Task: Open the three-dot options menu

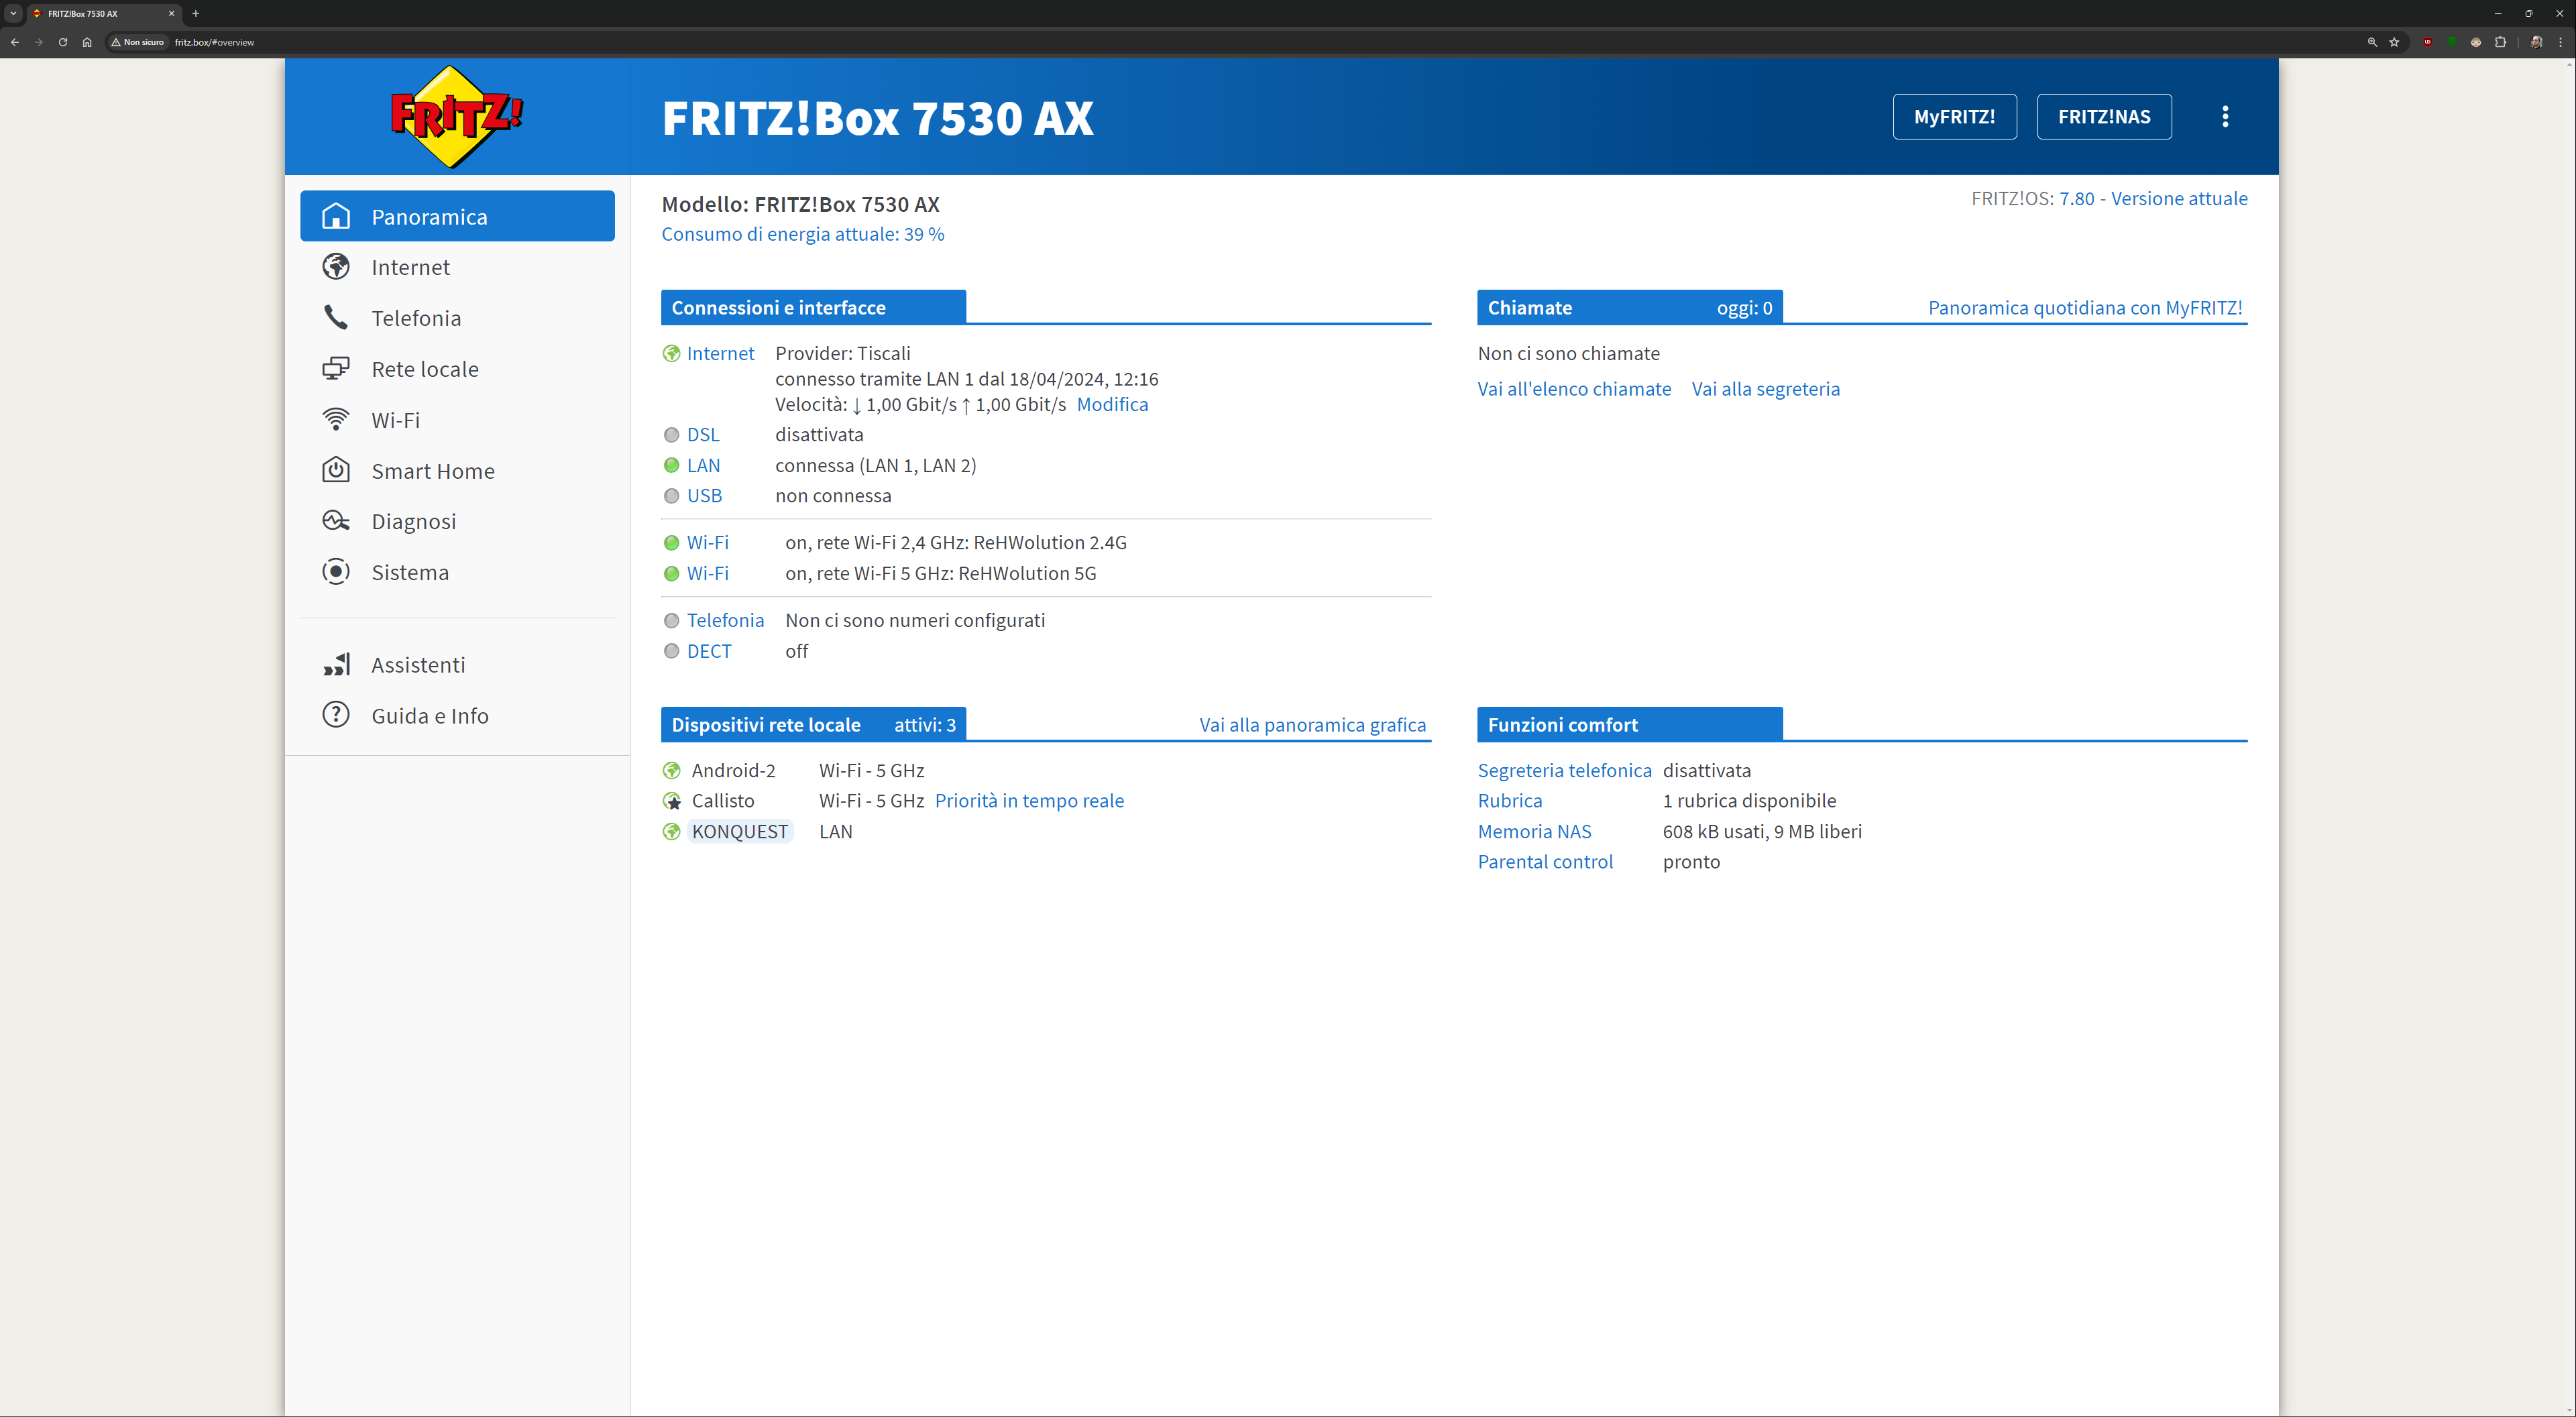Action: click(x=2225, y=117)
